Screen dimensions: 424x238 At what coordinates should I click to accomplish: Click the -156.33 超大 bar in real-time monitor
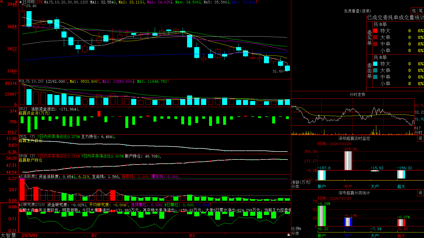point(401,174)
